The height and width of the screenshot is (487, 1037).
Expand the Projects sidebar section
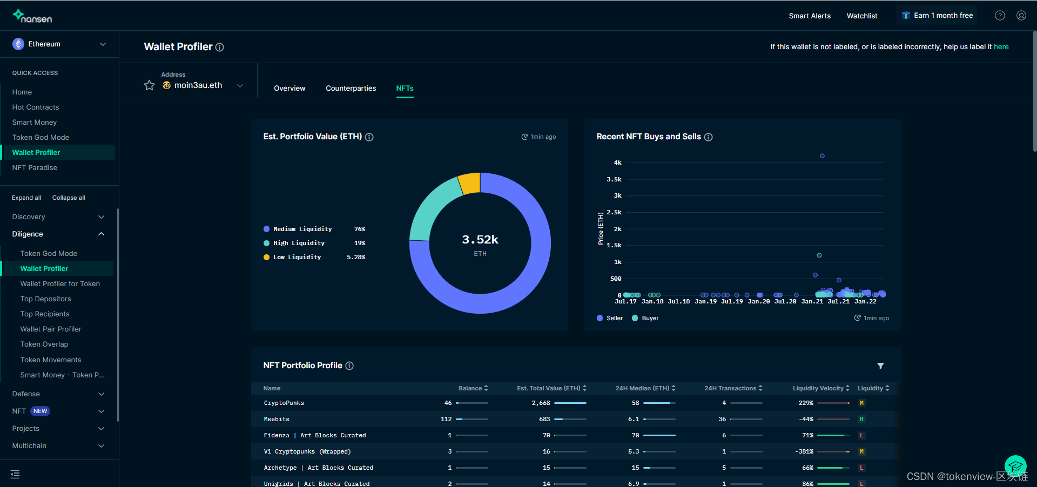[58, 429]
